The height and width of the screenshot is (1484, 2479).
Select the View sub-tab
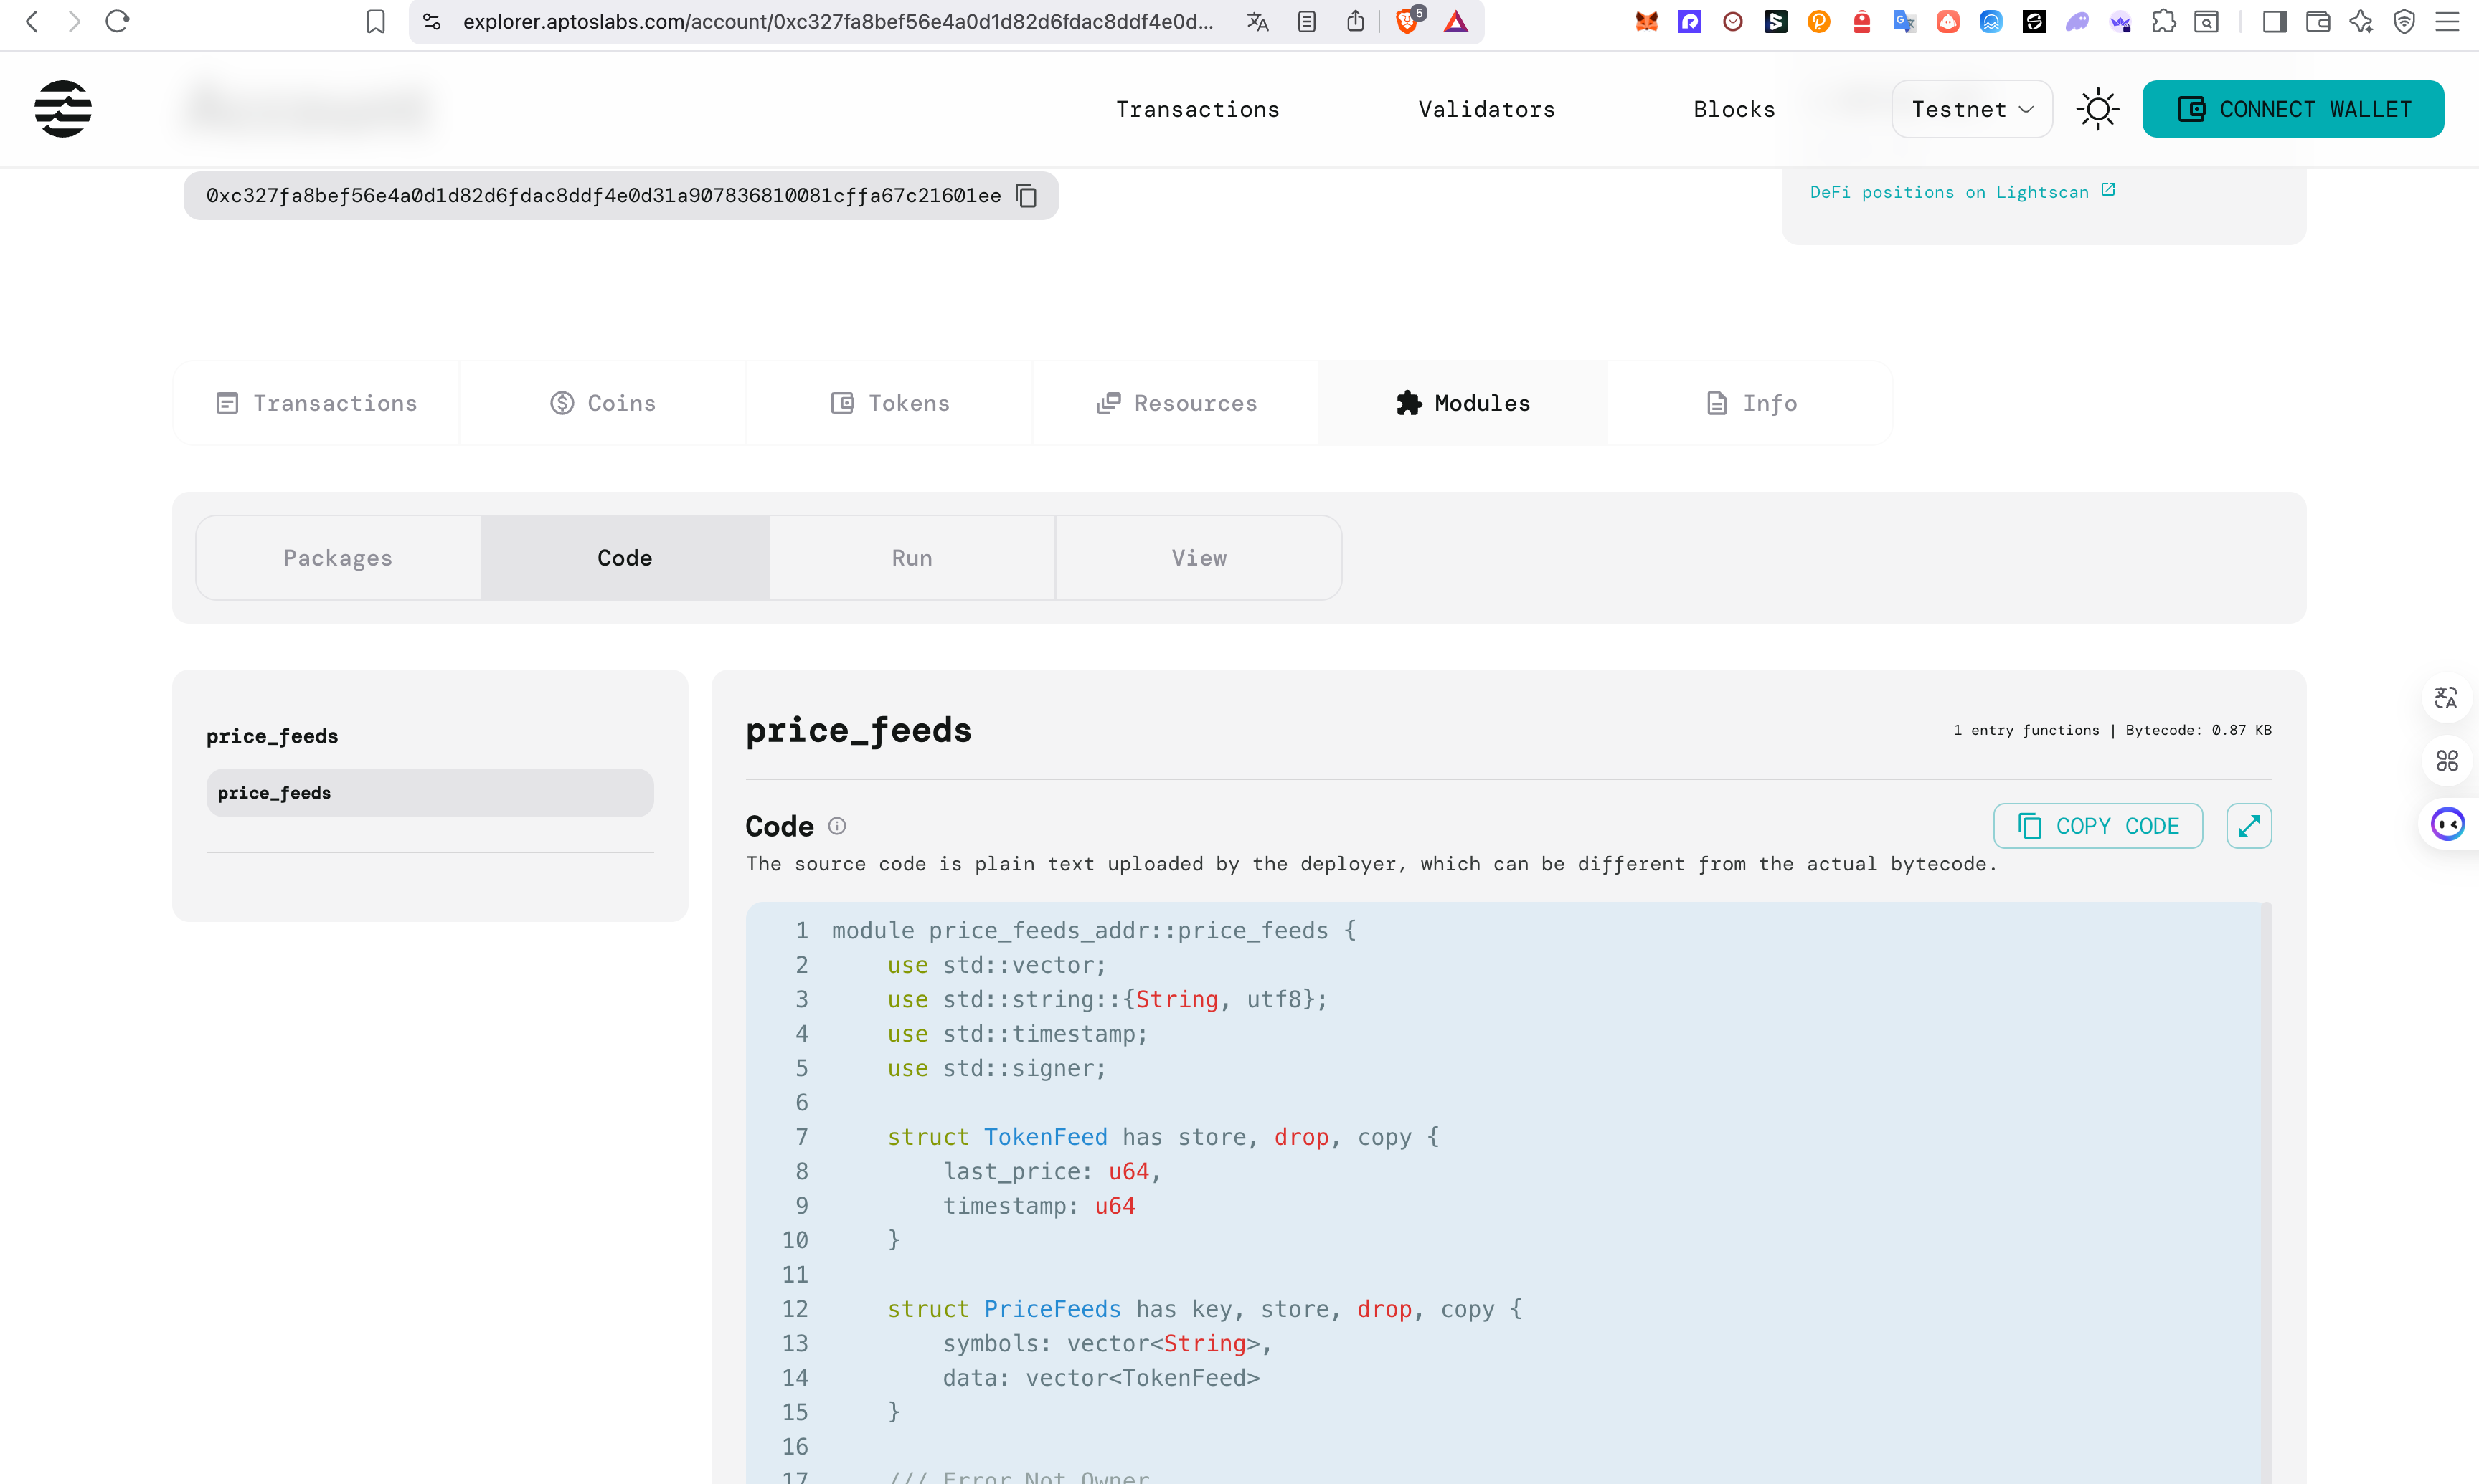coord(1199,558)
